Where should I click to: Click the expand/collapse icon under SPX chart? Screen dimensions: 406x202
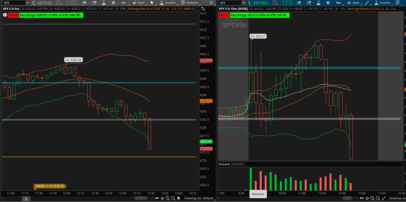[26, 199]
